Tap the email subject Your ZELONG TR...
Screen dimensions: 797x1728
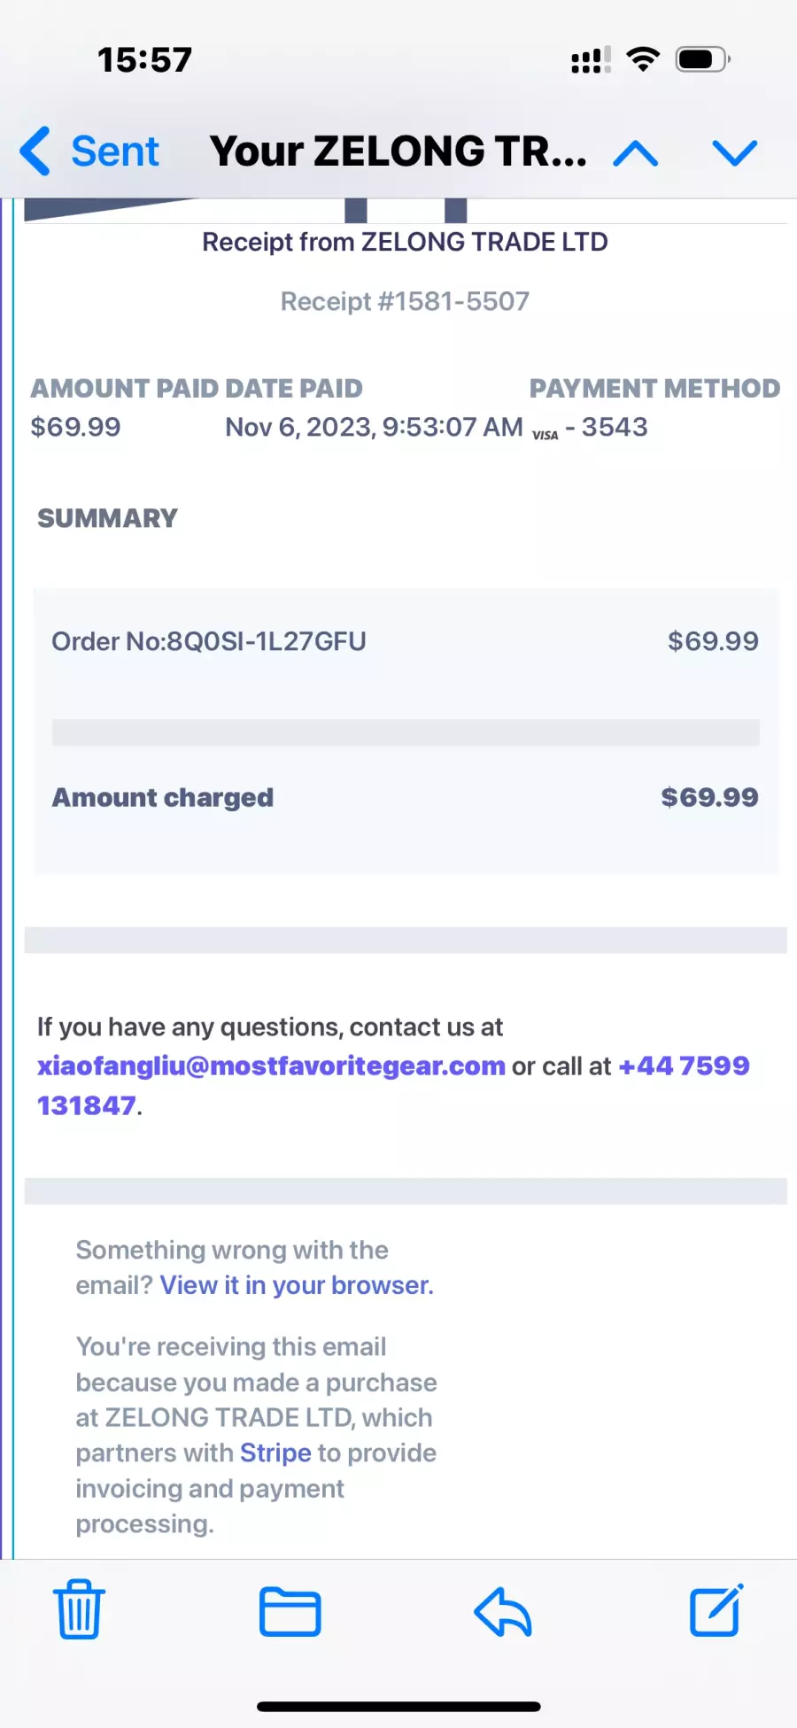398,151
